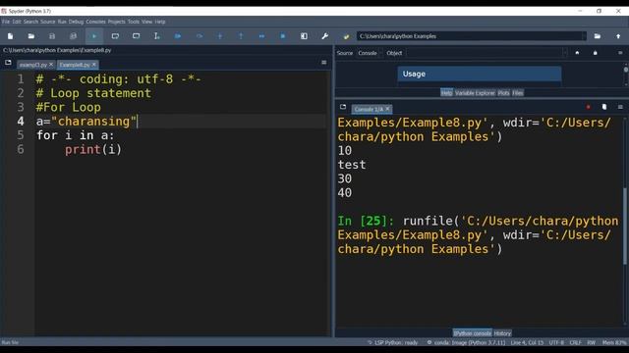Screen dimensions: 629x353
Task: Open working directory path dropdown
Action: pyautogui.click(x=584, y=36)
